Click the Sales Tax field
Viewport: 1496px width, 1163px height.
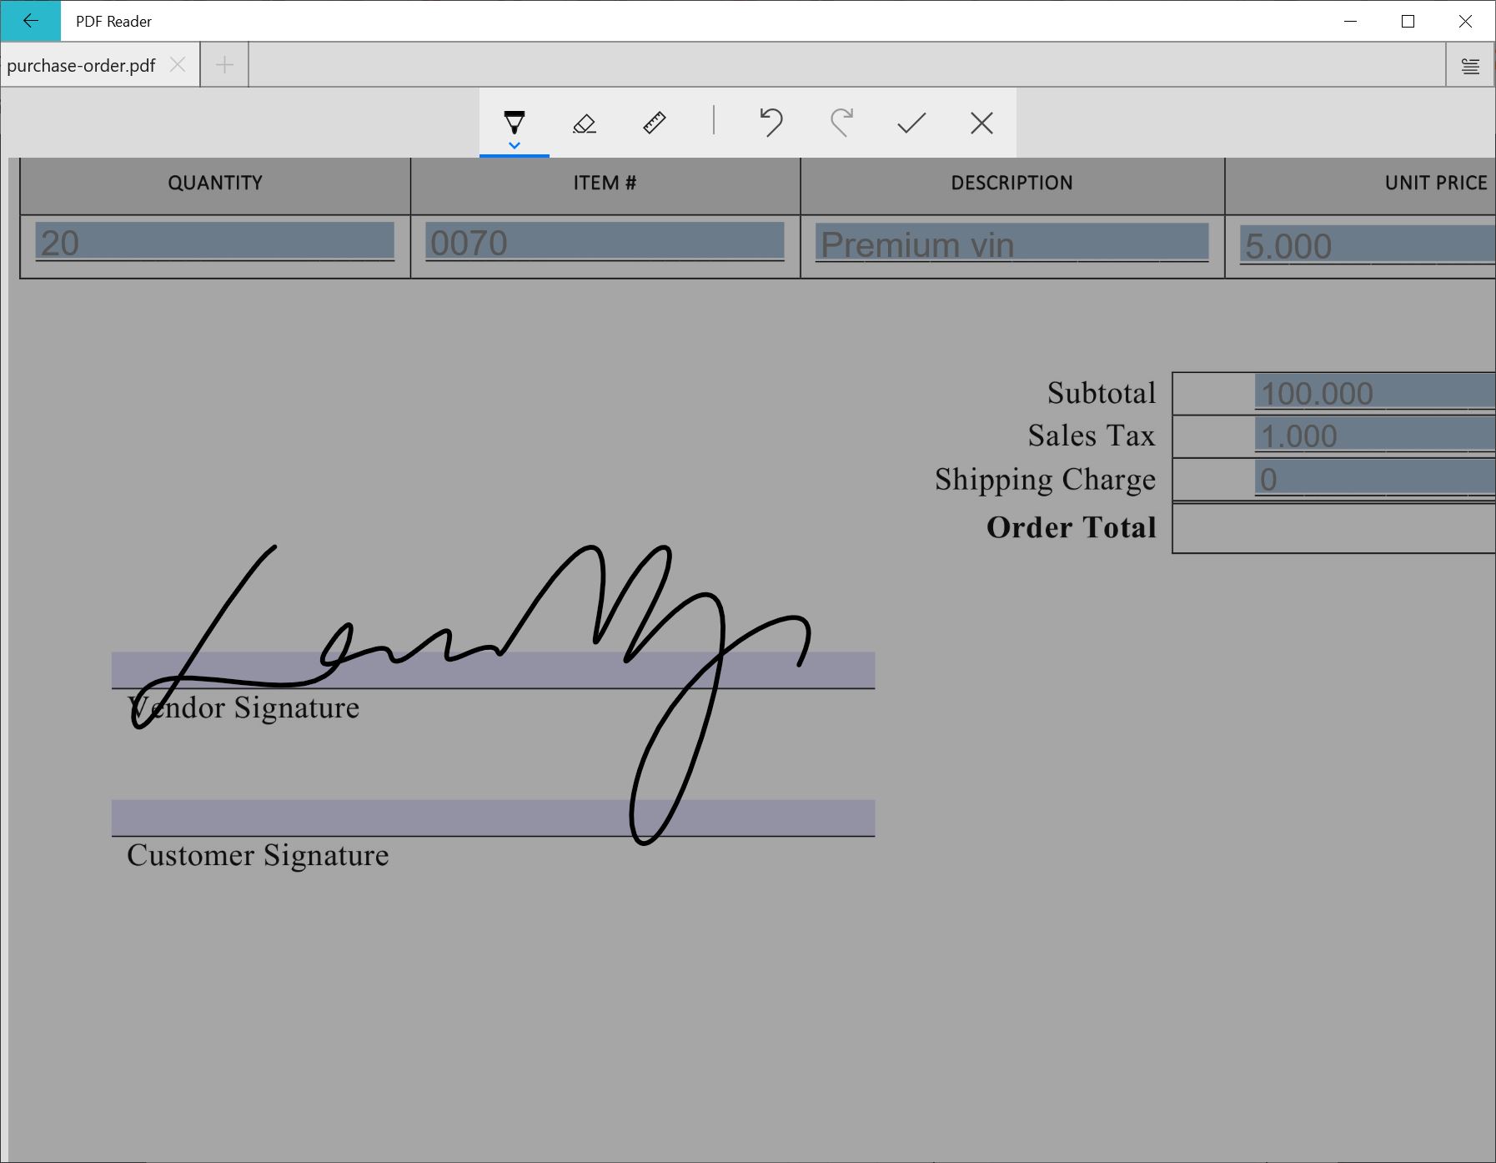point(1373,435)
